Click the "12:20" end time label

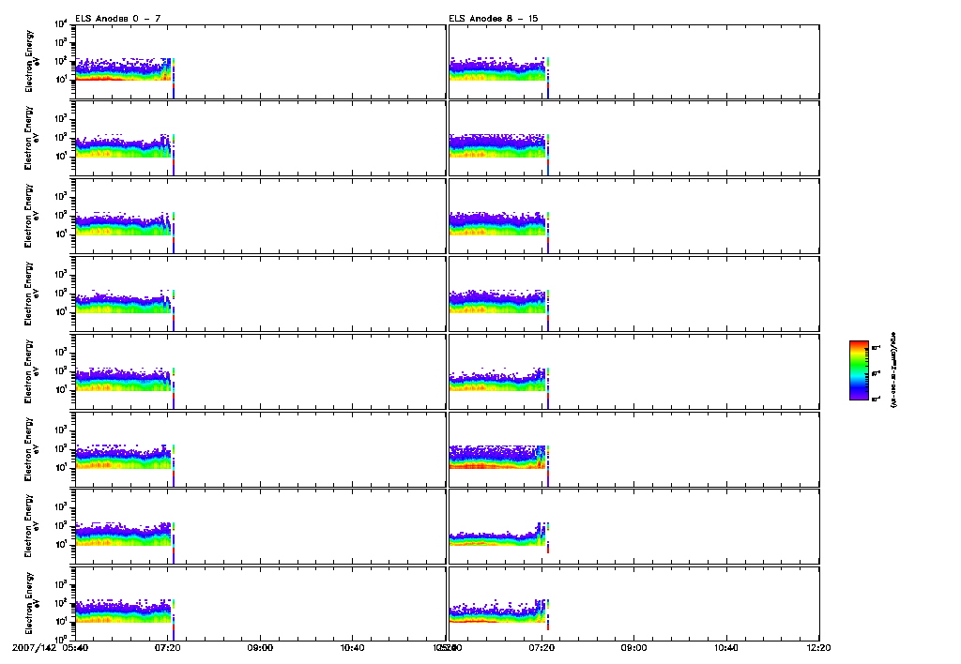pyautogui.click(x=818, y=647)
